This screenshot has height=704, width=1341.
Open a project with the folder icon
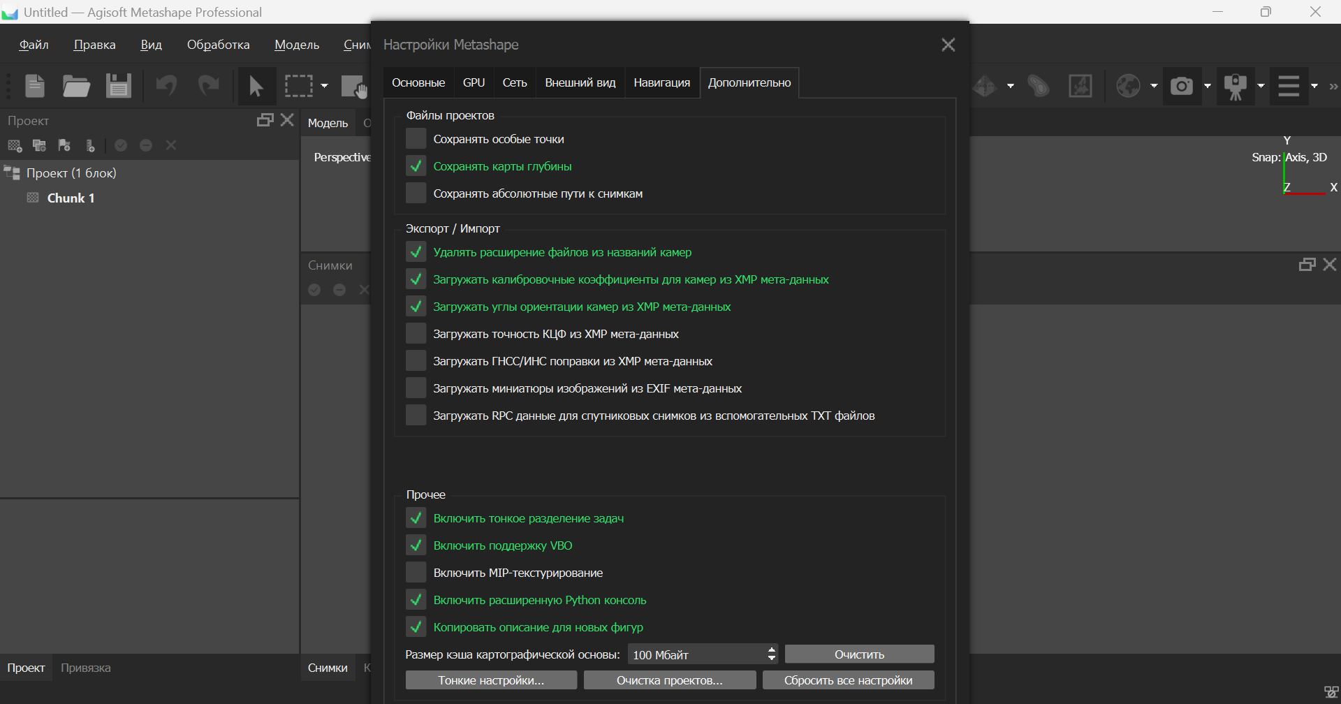76,86
